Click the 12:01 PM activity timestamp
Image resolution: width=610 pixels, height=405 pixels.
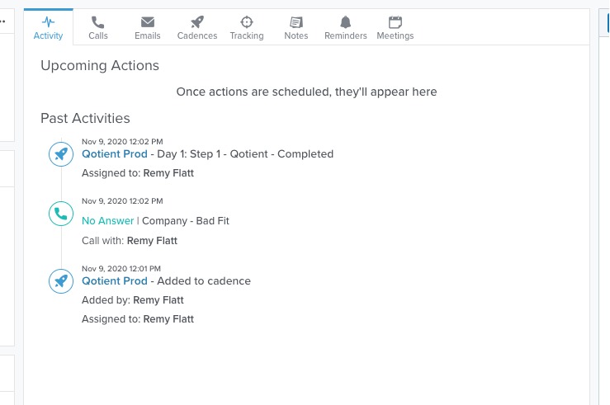(122, 267)
